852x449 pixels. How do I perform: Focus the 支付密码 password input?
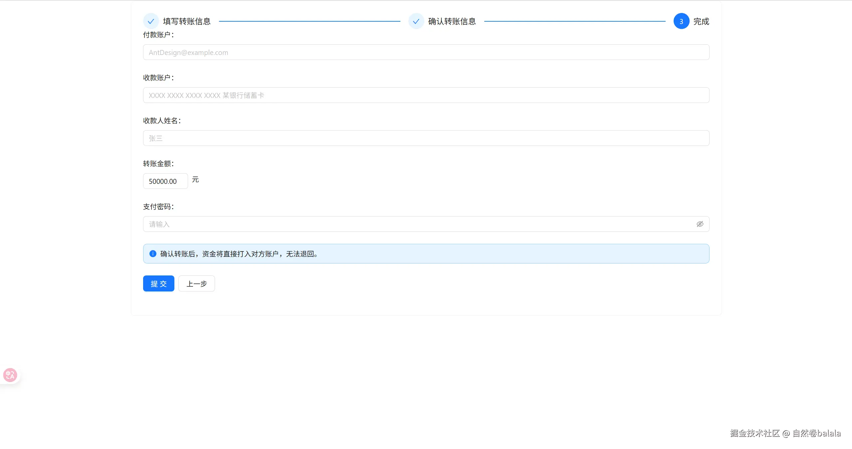click(419, 224)
